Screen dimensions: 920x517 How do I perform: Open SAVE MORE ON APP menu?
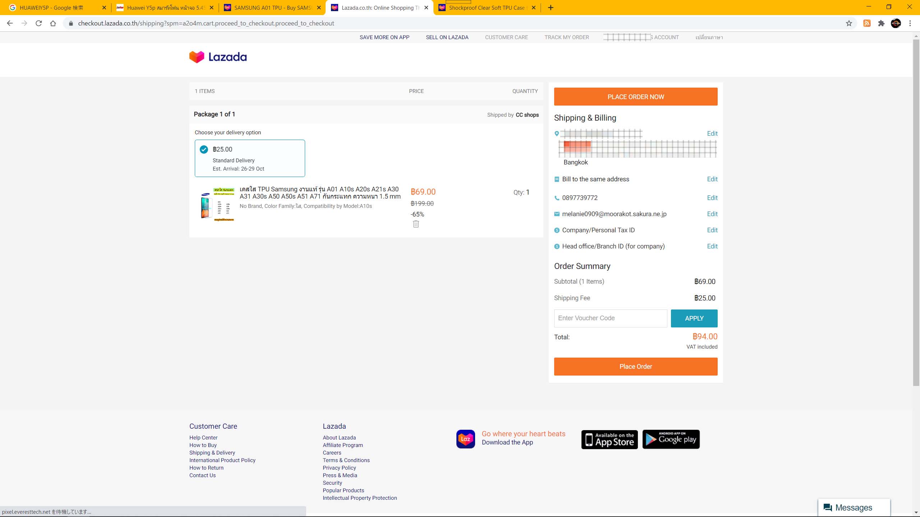385,37
